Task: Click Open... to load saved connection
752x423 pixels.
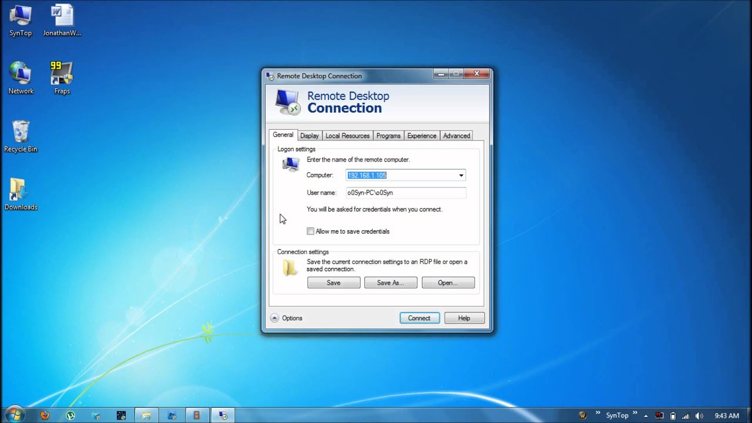Action: pyautogui.click(x=448, y=283)
